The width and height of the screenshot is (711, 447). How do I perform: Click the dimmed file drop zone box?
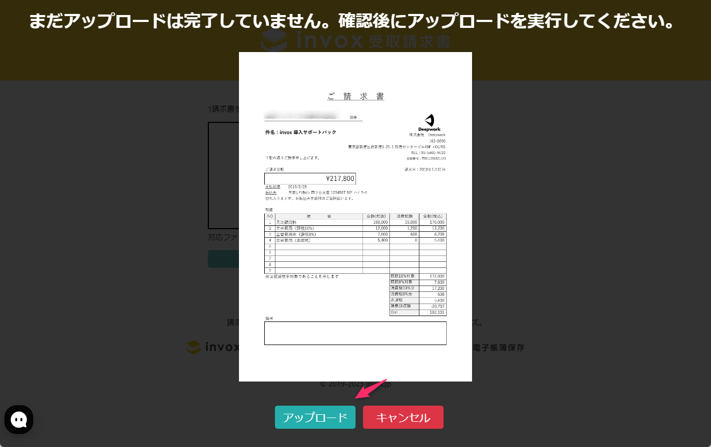click(223, 175)
